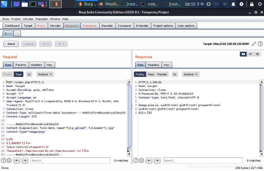This screenshot has width=264, height=171.
Task: Click the Send button
Action: pyautogui.click(x=11, y=44)
